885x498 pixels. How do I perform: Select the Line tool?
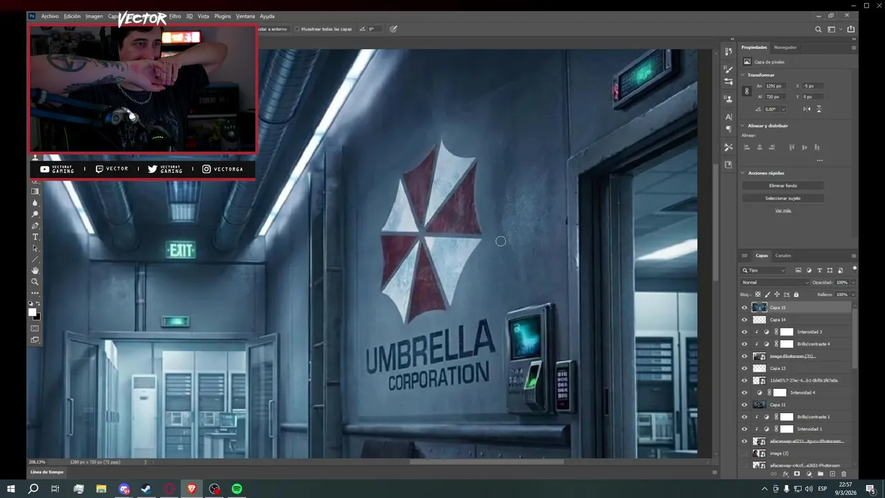click(x=35, y=259)
